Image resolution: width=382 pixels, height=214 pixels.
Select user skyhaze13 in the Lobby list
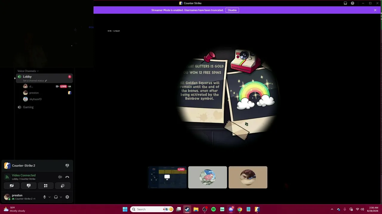click(47, 99)
